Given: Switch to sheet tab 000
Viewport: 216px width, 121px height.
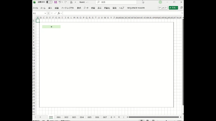Looking at the screenshot, I should [51, 117].
